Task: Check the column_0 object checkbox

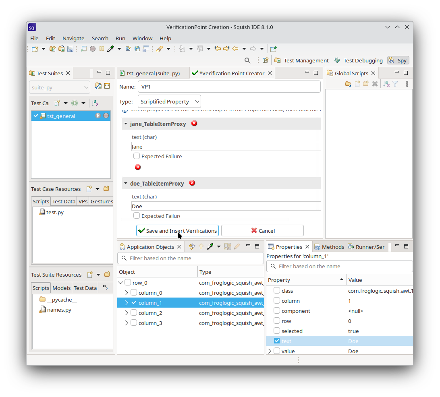Action: [134, 293]
